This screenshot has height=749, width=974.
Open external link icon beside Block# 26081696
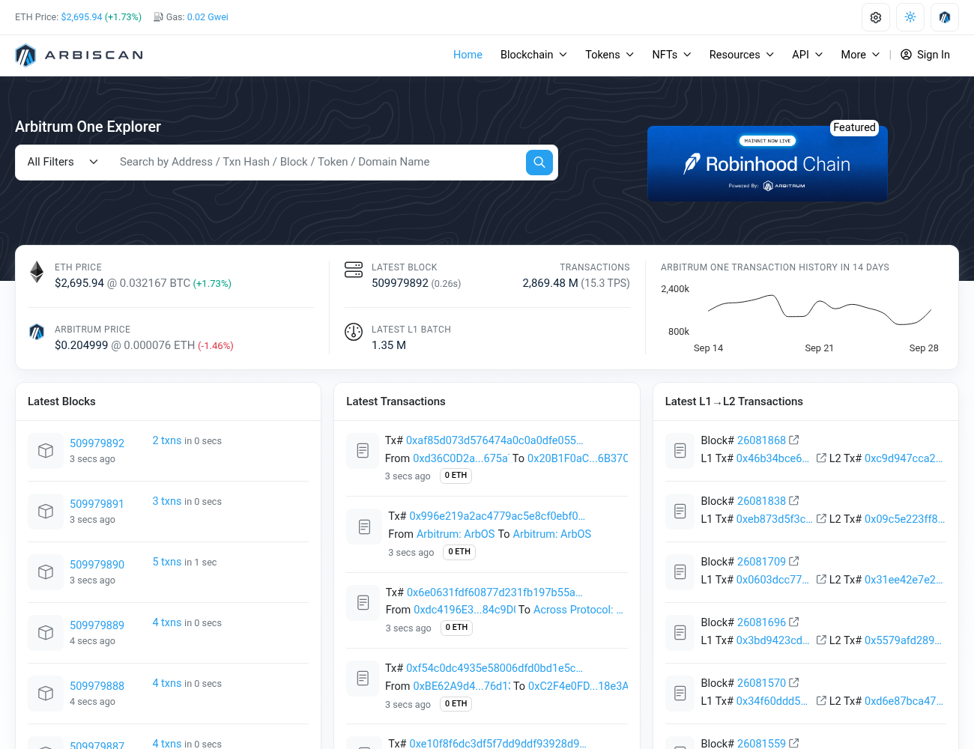coord(794,622)
